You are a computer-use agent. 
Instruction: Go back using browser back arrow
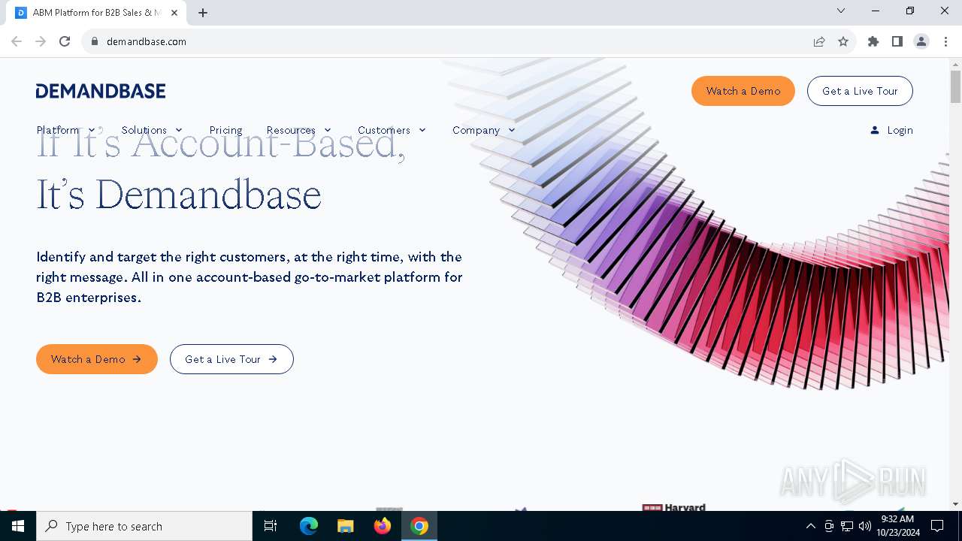(x=17, y=41)
